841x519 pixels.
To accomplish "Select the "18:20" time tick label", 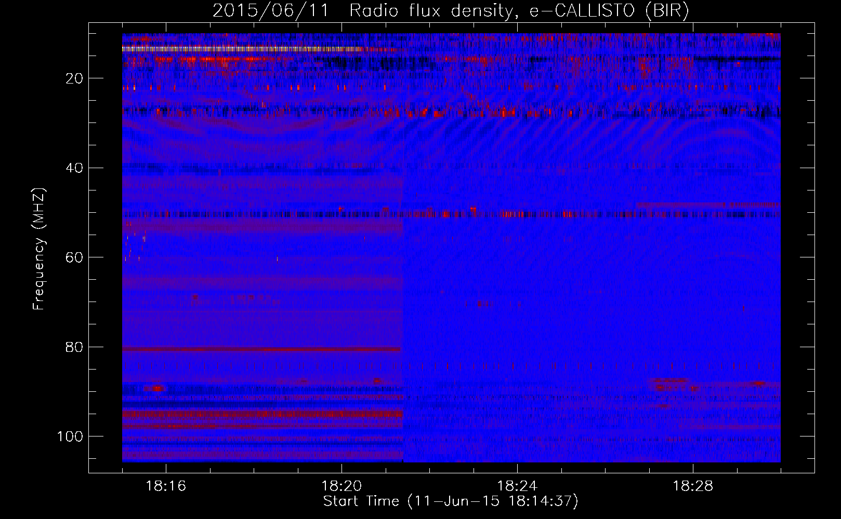I will coord(341,486).
